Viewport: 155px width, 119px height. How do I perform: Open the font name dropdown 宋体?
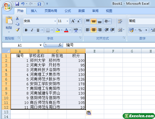[55, 21]
